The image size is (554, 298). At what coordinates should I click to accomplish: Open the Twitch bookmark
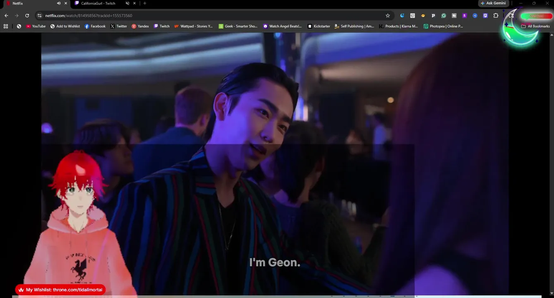(162, 26)
